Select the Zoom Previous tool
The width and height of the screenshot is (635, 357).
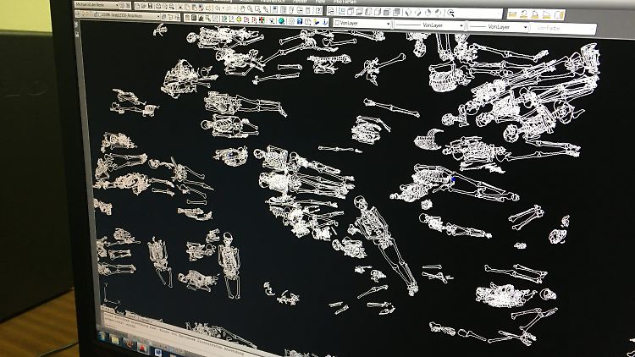pos(265,9)
